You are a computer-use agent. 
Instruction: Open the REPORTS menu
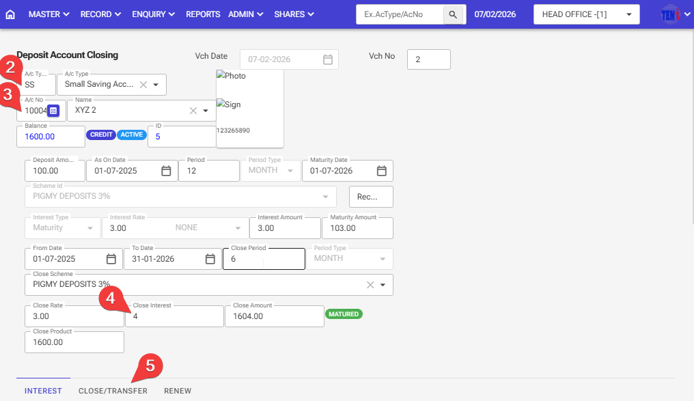point(203,14)
